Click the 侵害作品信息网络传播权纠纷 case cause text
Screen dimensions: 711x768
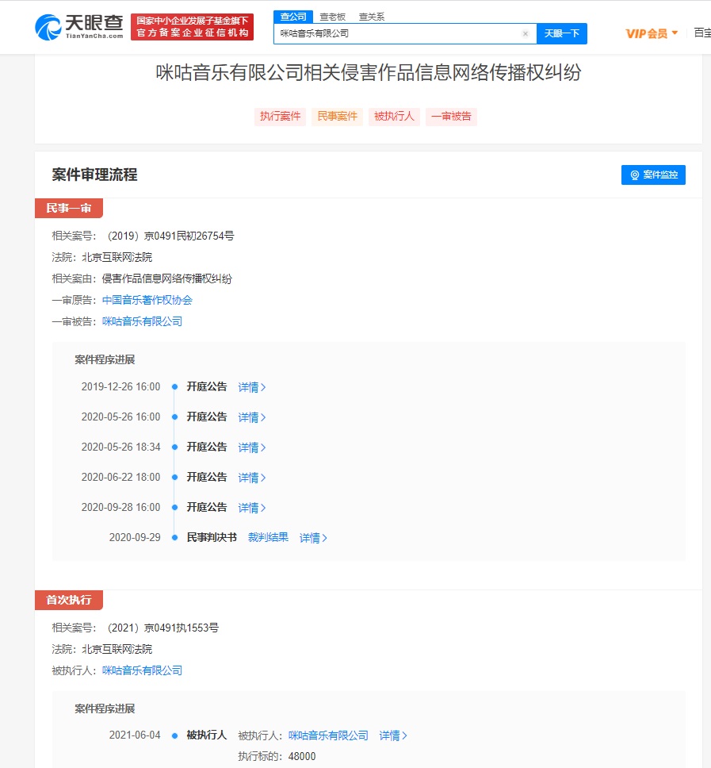point(167,279)
